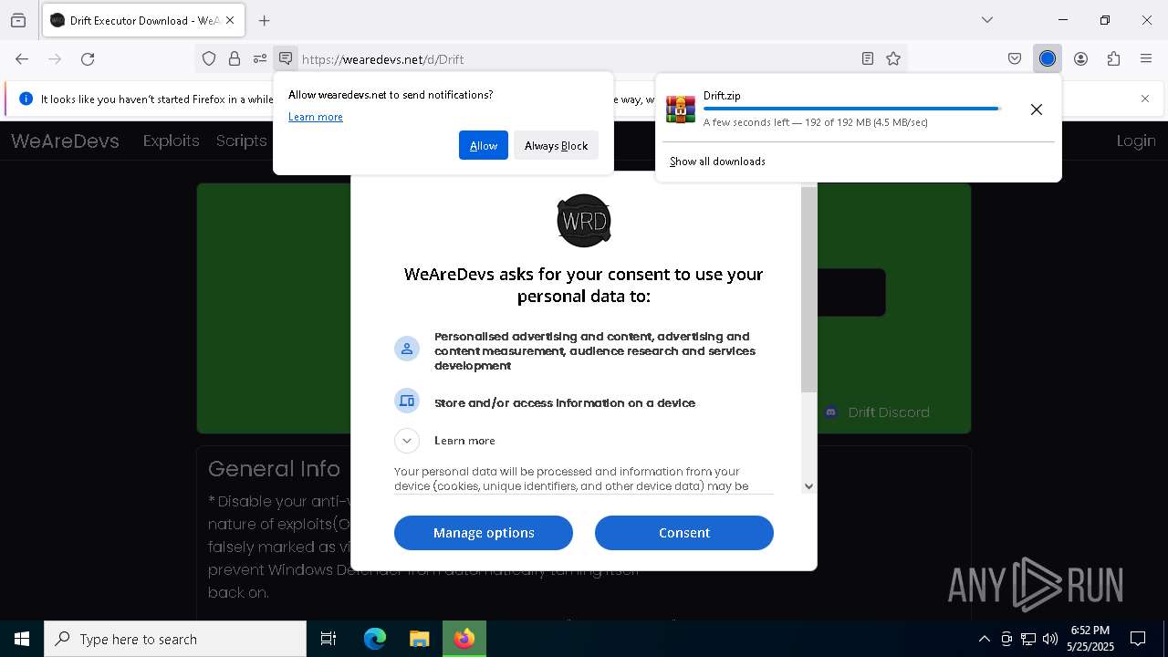Allow wearedevs.net notifications
The height and width of the screenshot is (657, 1168).
click(x=484, y=145)
